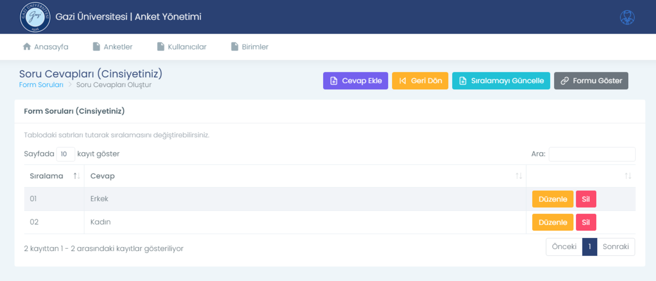Sort by Sıralama column arrows

[77, 176]
